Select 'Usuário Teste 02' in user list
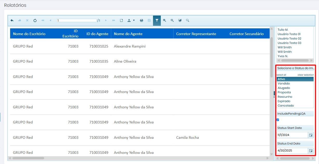319x164 pixels. 295,38
